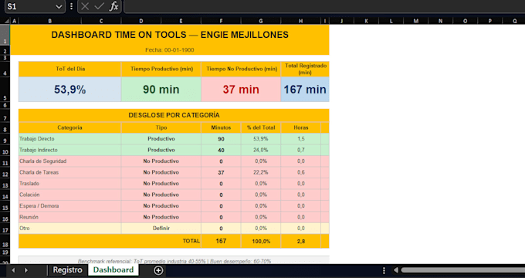Add a new sheet with plus icon

coord(158,270)
